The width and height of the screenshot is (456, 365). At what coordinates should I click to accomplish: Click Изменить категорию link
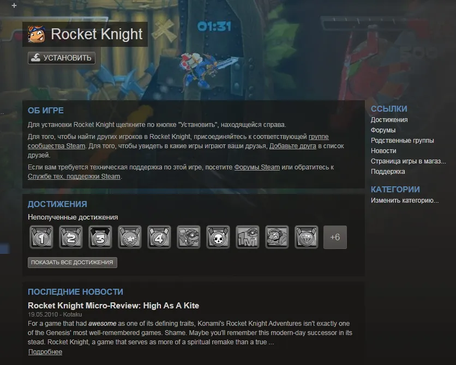(405, 200)
